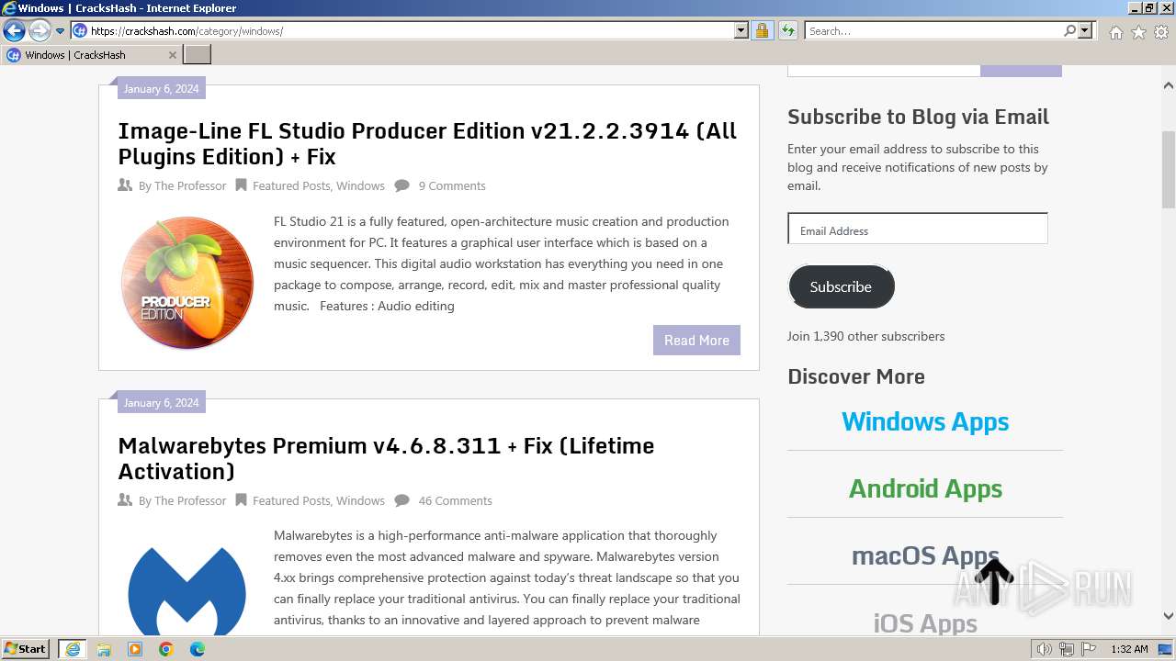Click the author people icon on FL Studio post
The image size is (1176, 661).
coord(125,185)
